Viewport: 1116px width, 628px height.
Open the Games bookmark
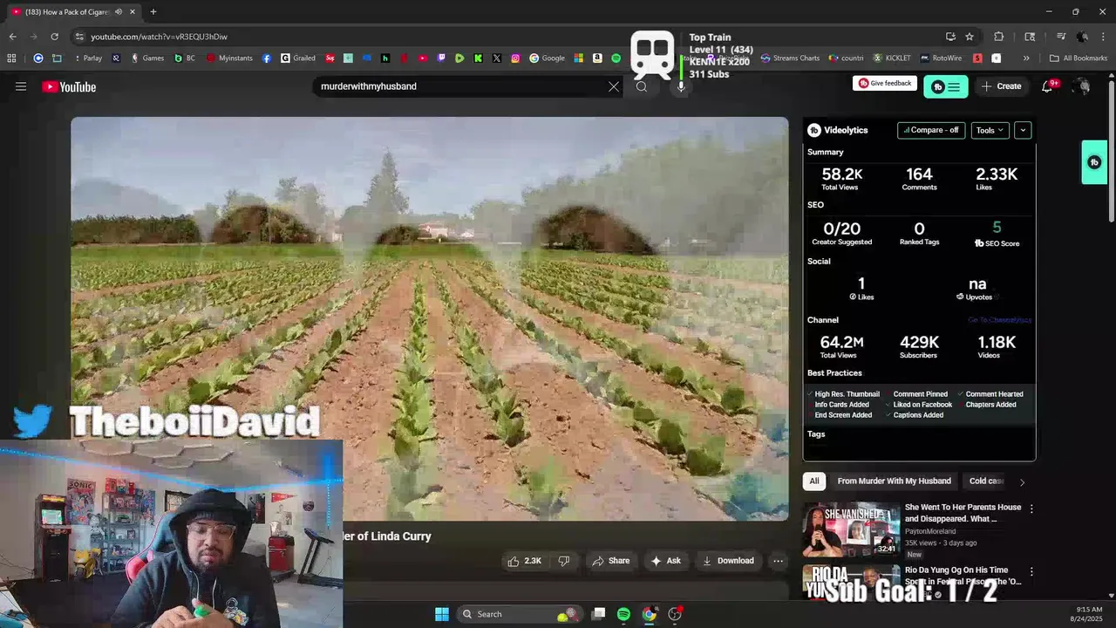(x=147, y=58)
